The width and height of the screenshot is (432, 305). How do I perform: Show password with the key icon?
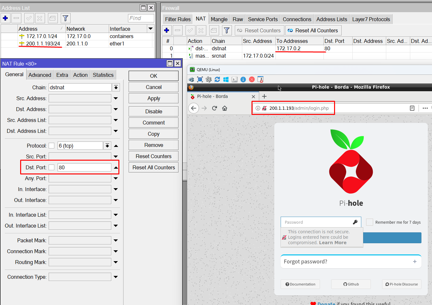pos(355,222)
